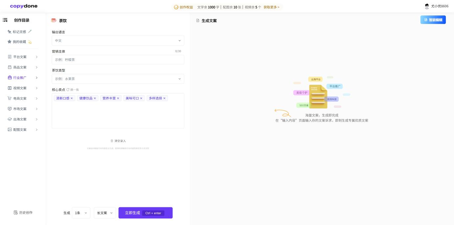Remove the 清新口感 tag
The height and width of the screenshot is (225, 454).
(72, 98)
